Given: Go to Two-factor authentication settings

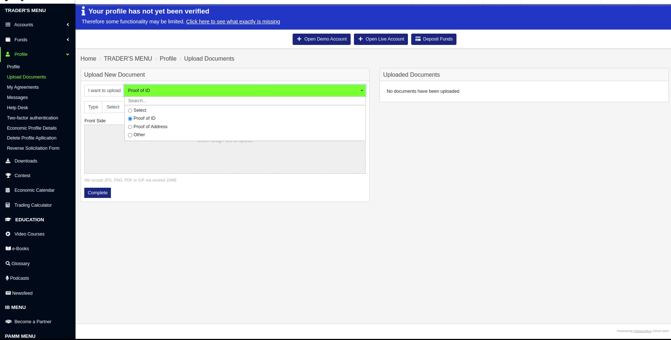Looking at the screenshot, I should (32, 118).
